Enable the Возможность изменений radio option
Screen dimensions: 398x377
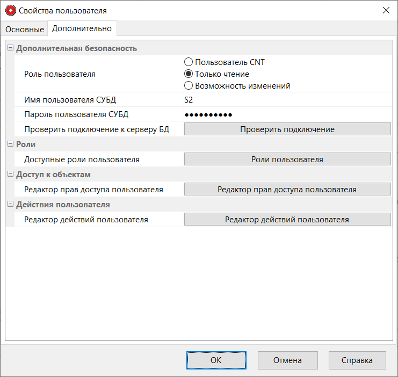click(x=189, y=86)
